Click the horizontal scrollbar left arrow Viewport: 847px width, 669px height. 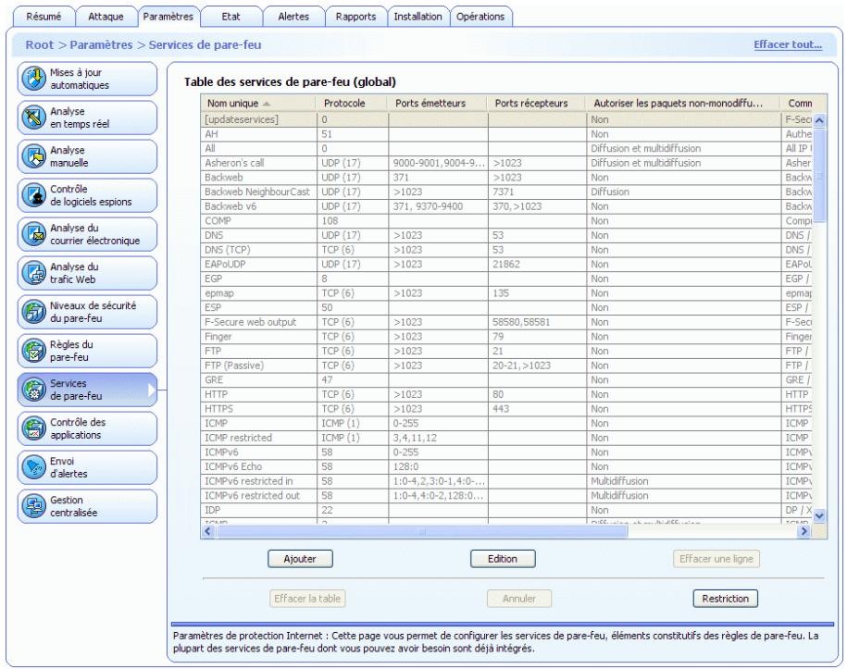point(208,531)
